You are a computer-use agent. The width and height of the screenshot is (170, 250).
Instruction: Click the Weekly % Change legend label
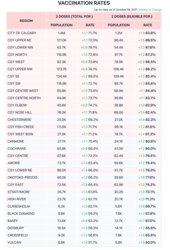pos(150,10)
